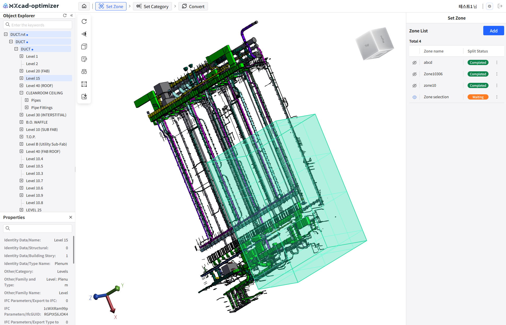Image resolution: width=506 pixels, height=325 pixels.
Task: Toggle visibility of Zone10306
Action: [x=415, y=74]
